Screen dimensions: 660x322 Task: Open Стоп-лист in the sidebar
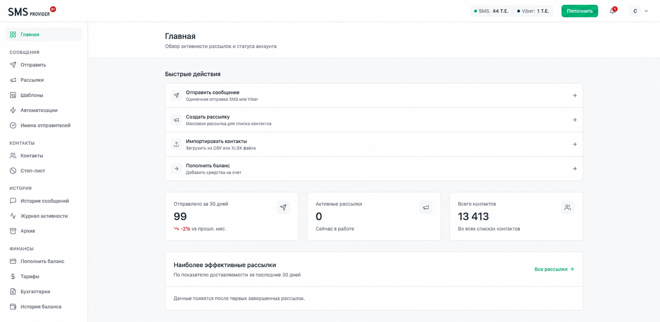click(44, 171)
